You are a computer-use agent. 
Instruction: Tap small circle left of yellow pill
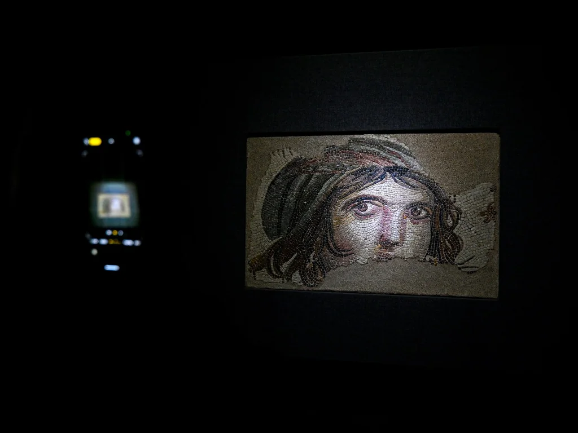point(86,142)
